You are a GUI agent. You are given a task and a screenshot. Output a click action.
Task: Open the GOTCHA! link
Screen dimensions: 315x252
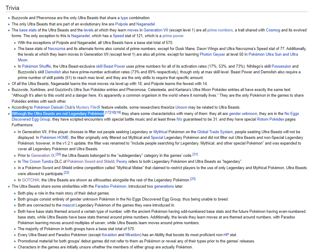[x=31, y=180]
